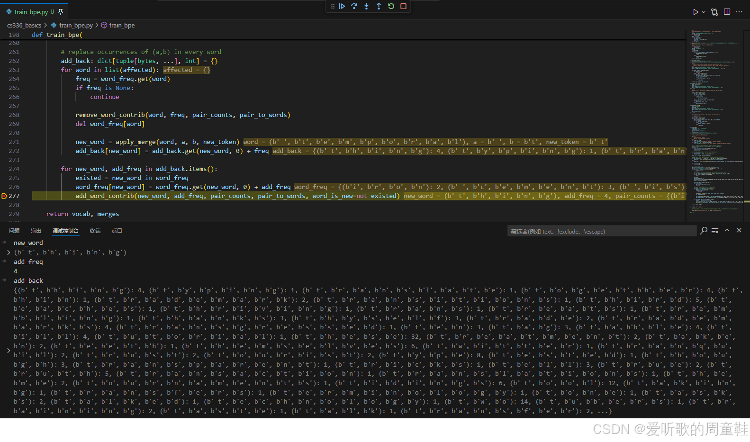The image size is (750, 442).
Task: Grab the debug toolbar drag handle
Action: point(333,6)
